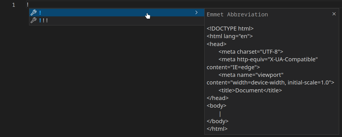Click the opening <head> tag in the preview

pos(216,44)
